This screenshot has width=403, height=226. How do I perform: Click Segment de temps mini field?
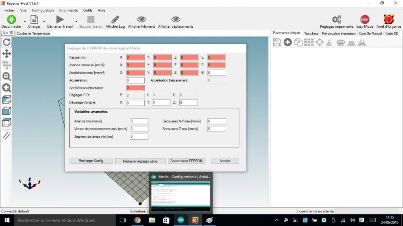tap(139, 136)
